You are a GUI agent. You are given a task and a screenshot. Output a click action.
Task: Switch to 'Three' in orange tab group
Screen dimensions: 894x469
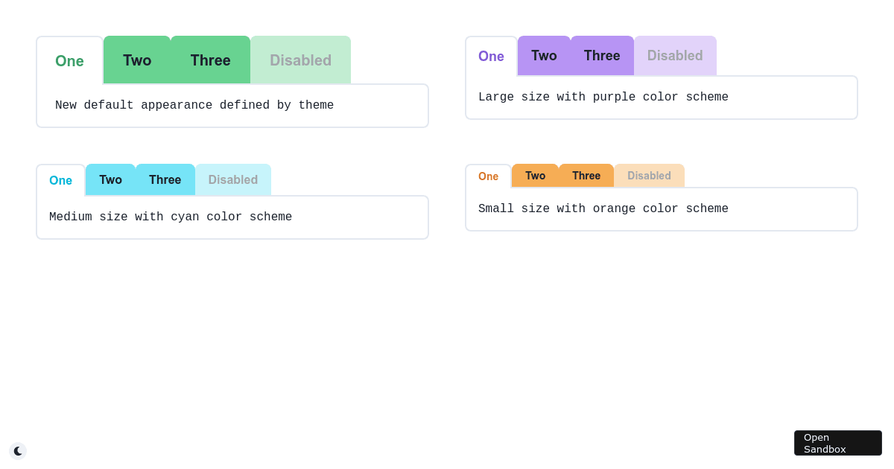586,175
